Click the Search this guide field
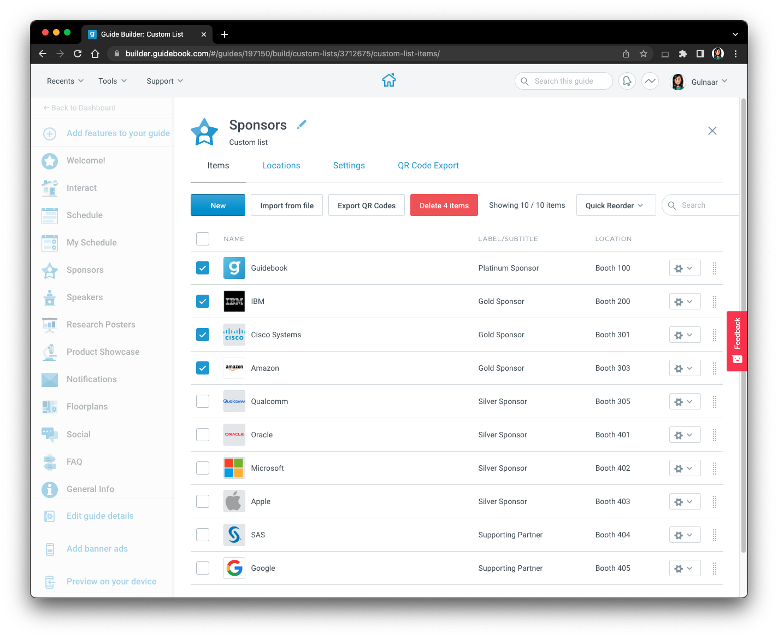 [x=564, y=81]
